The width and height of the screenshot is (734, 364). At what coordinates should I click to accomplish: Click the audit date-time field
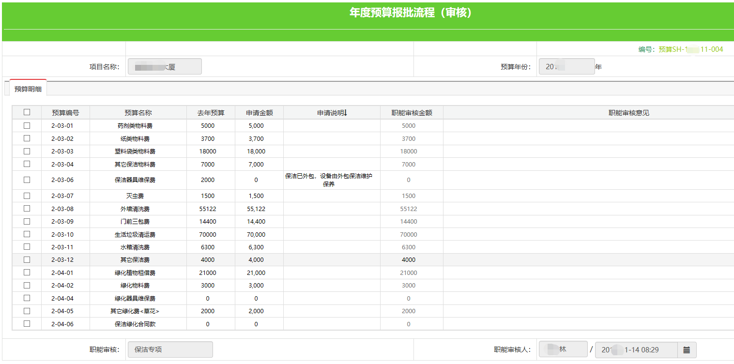[636, 349]
